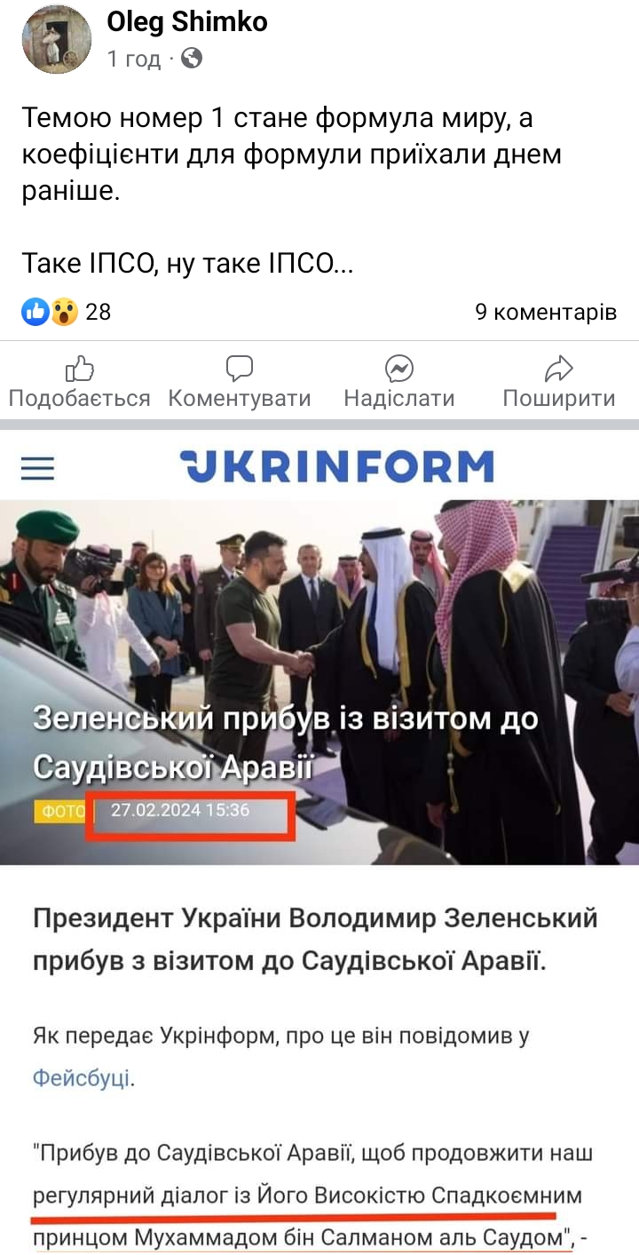This screenshot has height=1255, width=639.
Task: Click the Messenger Надіслати icon
Action: (x=399, y=368)
